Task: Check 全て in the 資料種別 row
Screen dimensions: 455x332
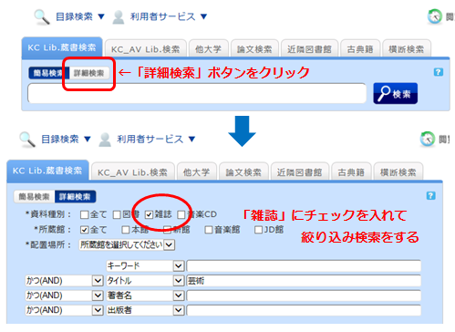Action: [x=84, y=214]
